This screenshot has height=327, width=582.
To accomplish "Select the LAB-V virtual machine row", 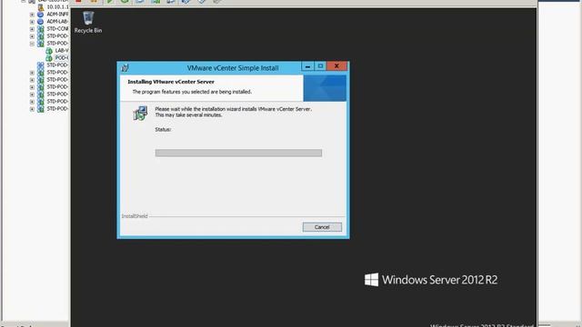I will [62, 51].
